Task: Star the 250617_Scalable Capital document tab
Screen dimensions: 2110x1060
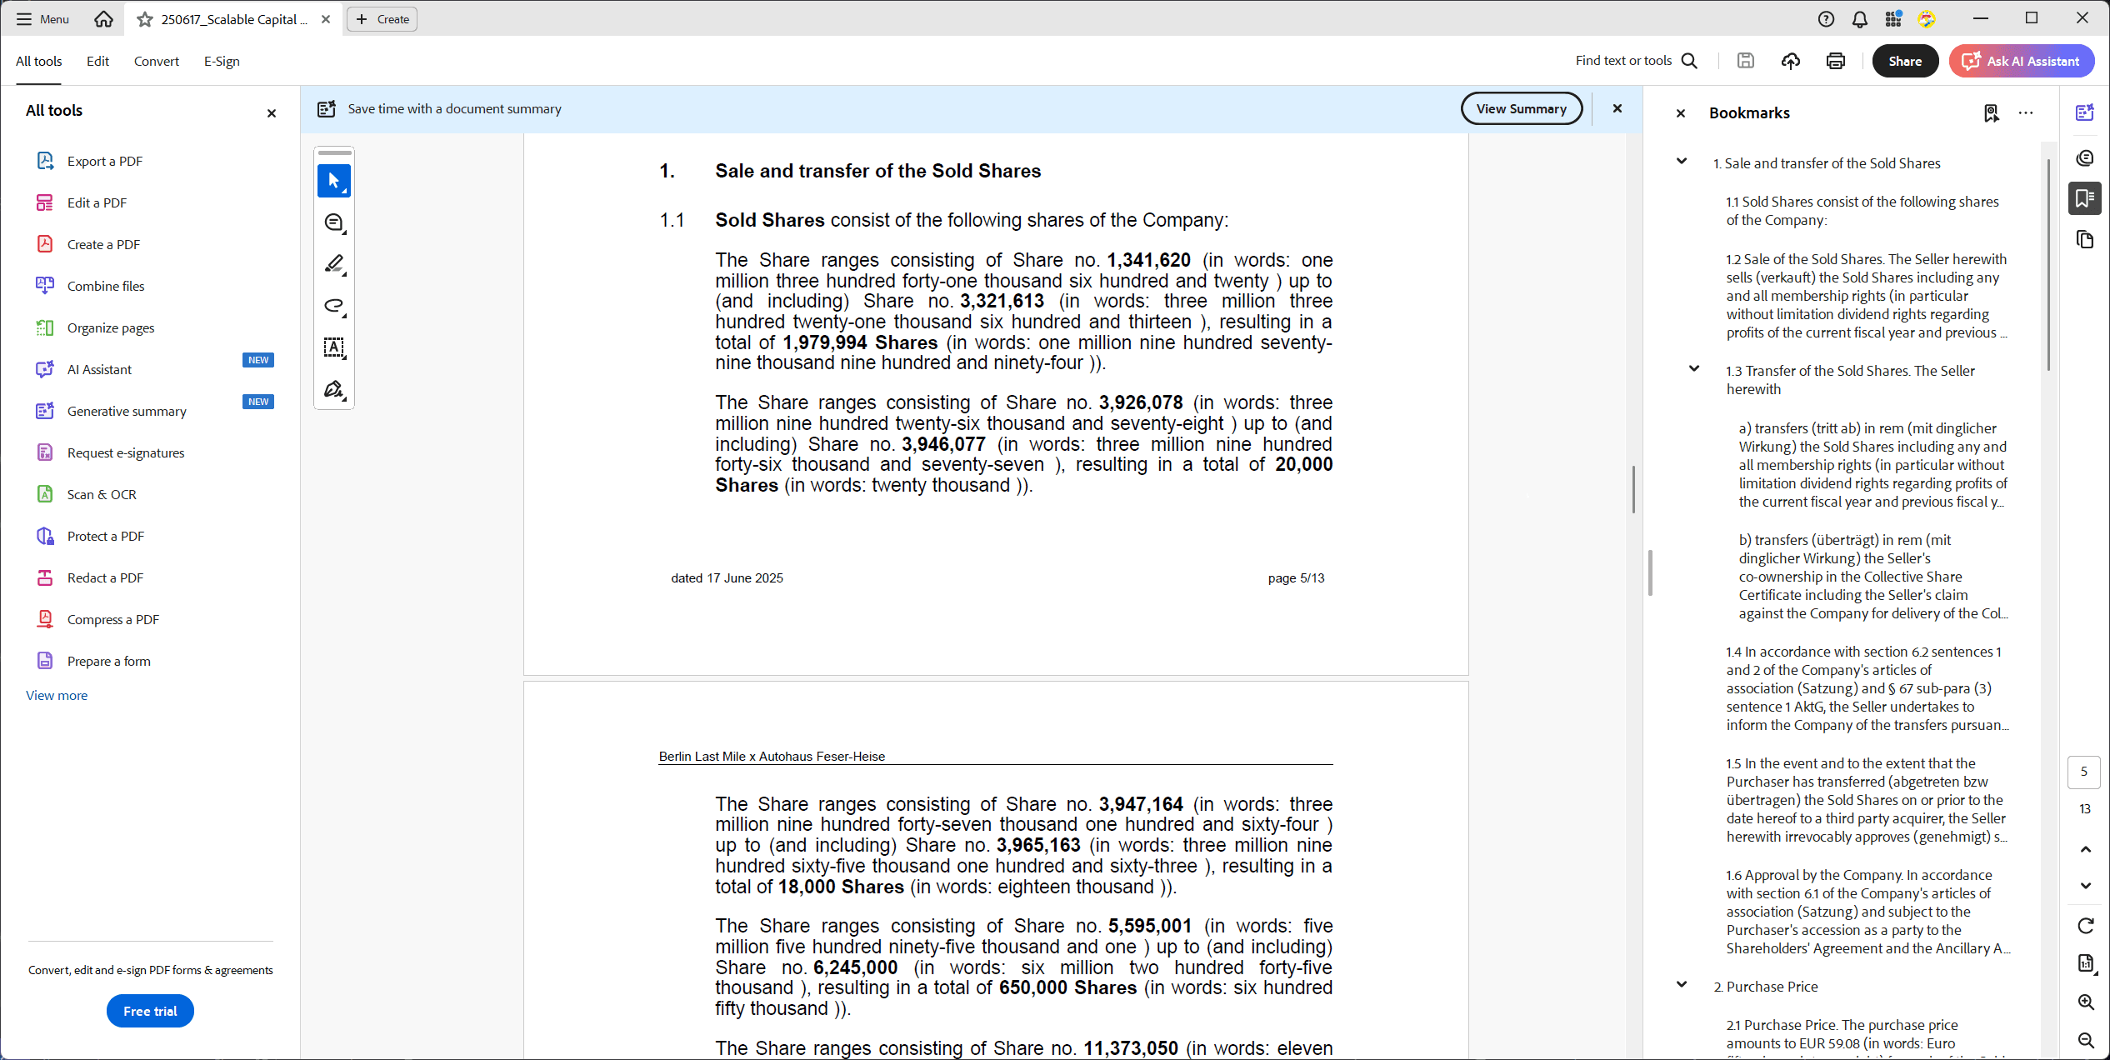Action: 145,19
